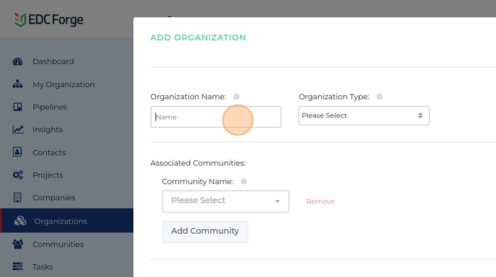Click the My Organization hierarchy icon
This screenshot has height=277, width=496.
coord(17,84)
